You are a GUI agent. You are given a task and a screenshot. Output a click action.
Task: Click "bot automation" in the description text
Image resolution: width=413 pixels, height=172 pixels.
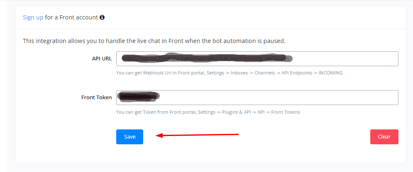click(236, 41)
